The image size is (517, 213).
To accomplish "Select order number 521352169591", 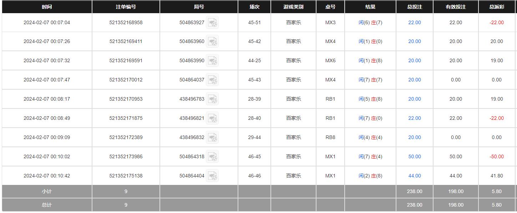I will 126,60.
